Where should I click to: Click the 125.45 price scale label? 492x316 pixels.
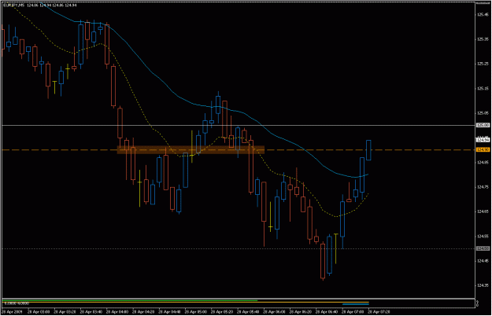[x=483, y=14]
